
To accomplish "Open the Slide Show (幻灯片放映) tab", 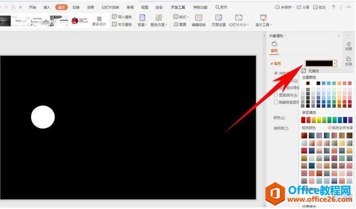I will 110,7.
